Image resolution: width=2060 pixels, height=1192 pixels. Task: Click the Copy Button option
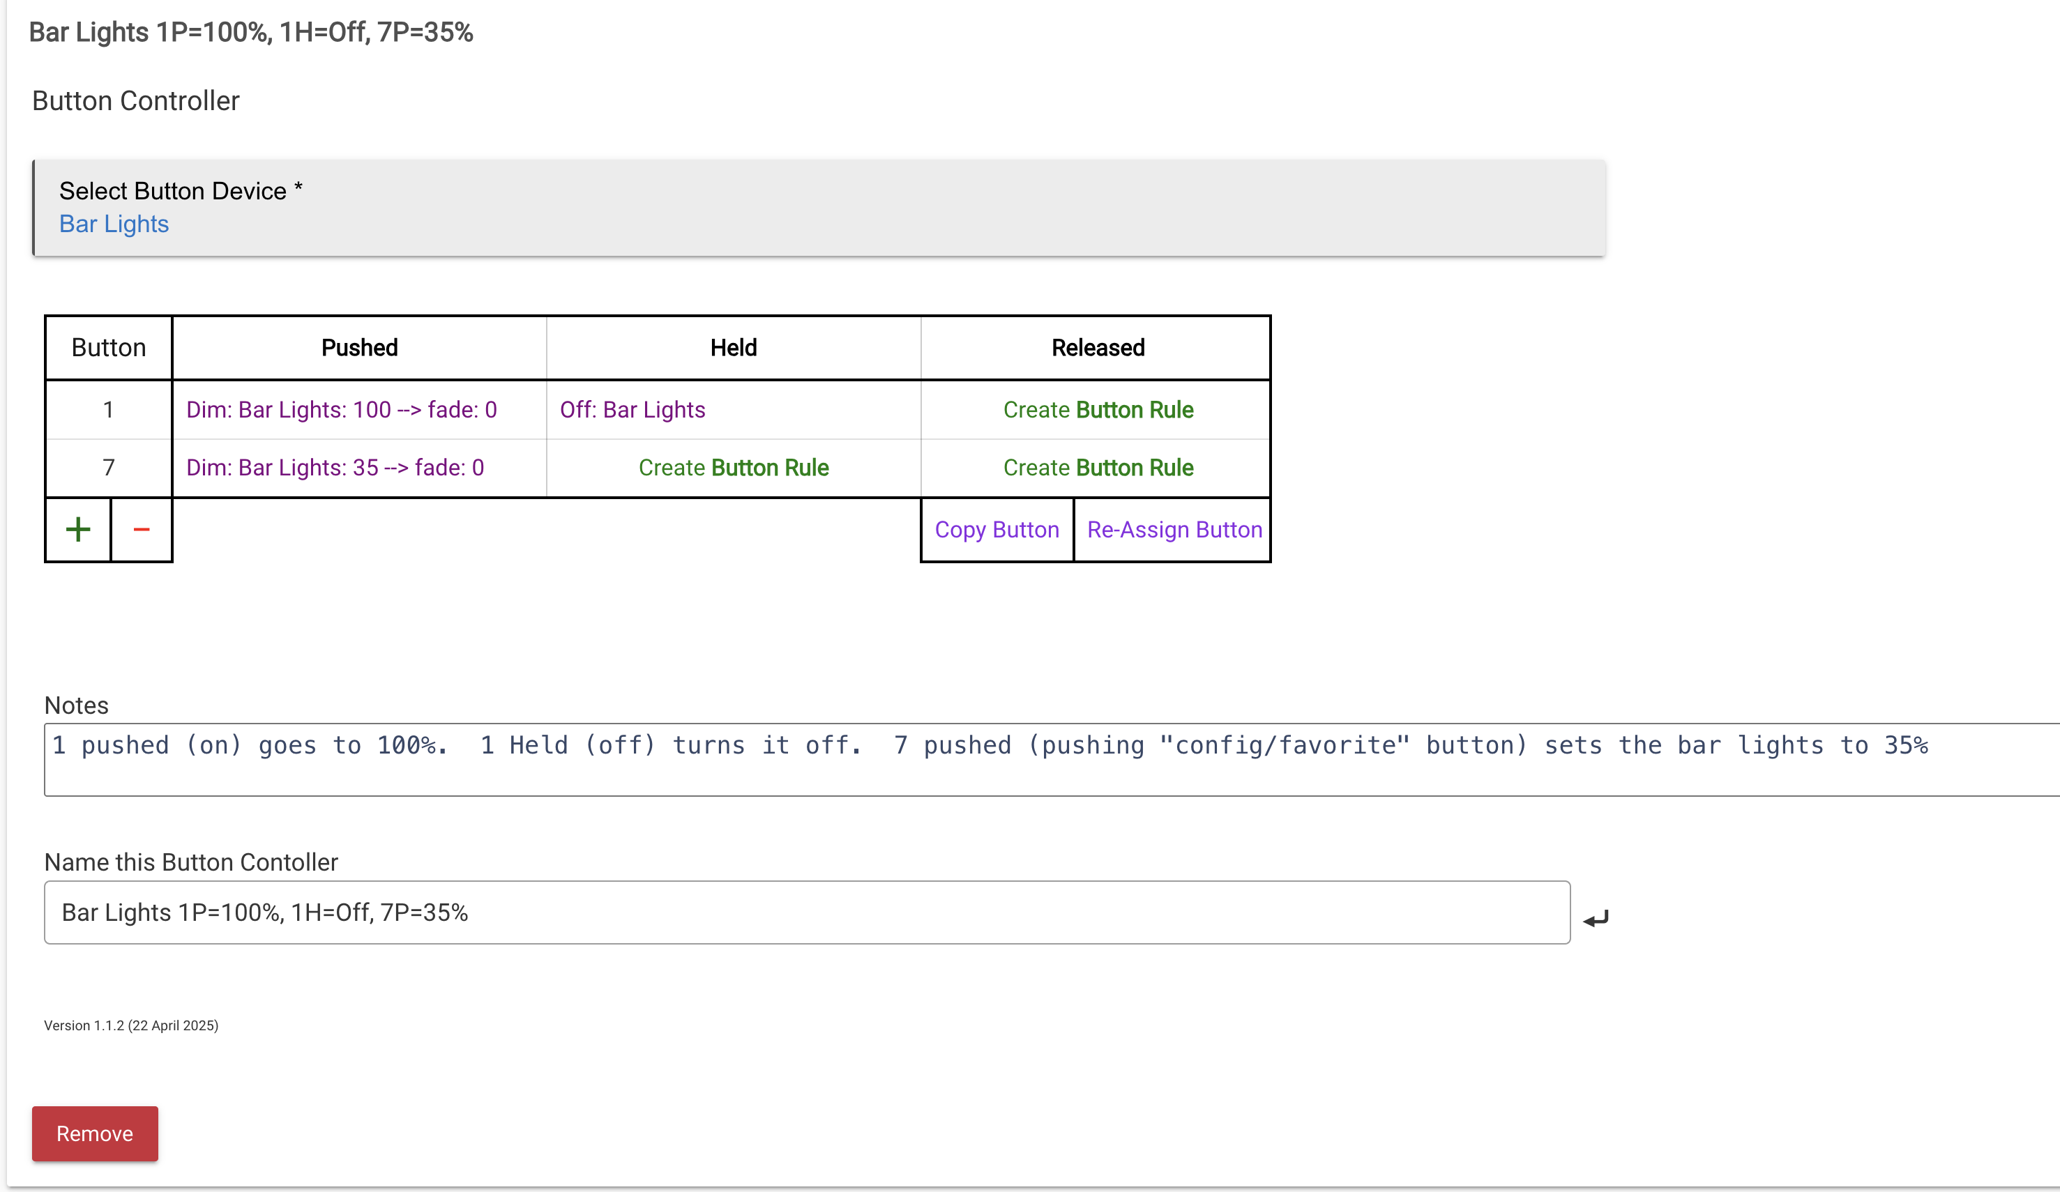[997, 529]
